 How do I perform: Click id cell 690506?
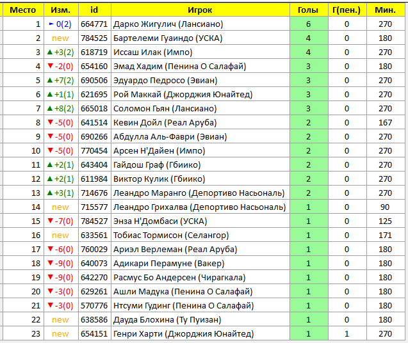(94, 81)
